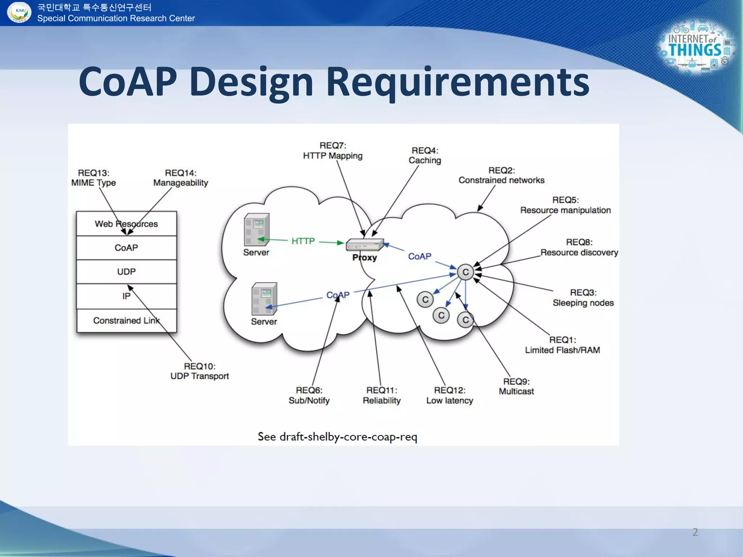Click the leftmost C node circle
The image size is (743, 557).
click(x=425, y=300)
